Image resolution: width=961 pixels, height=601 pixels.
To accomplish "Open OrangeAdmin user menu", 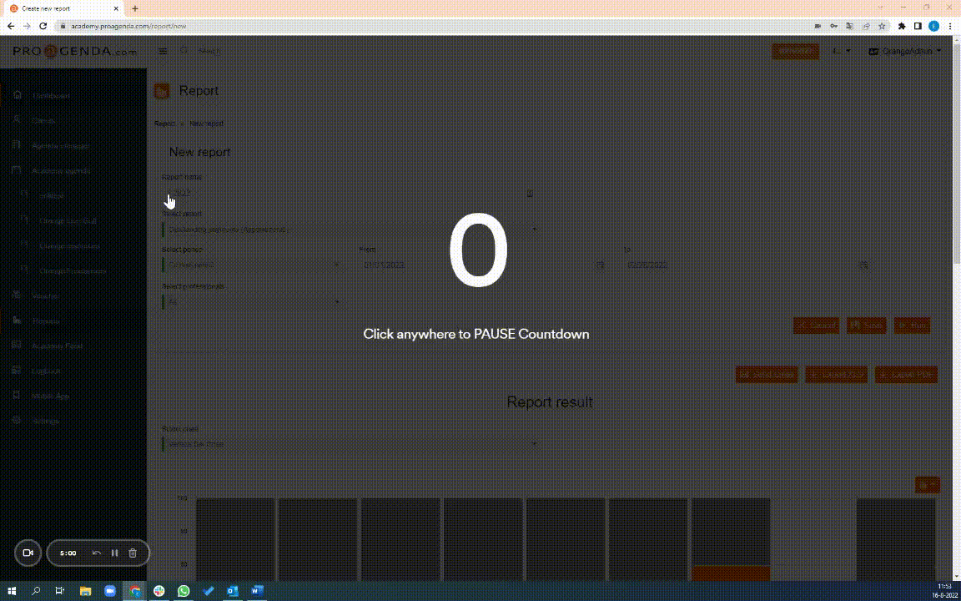I will pos(905,51).
